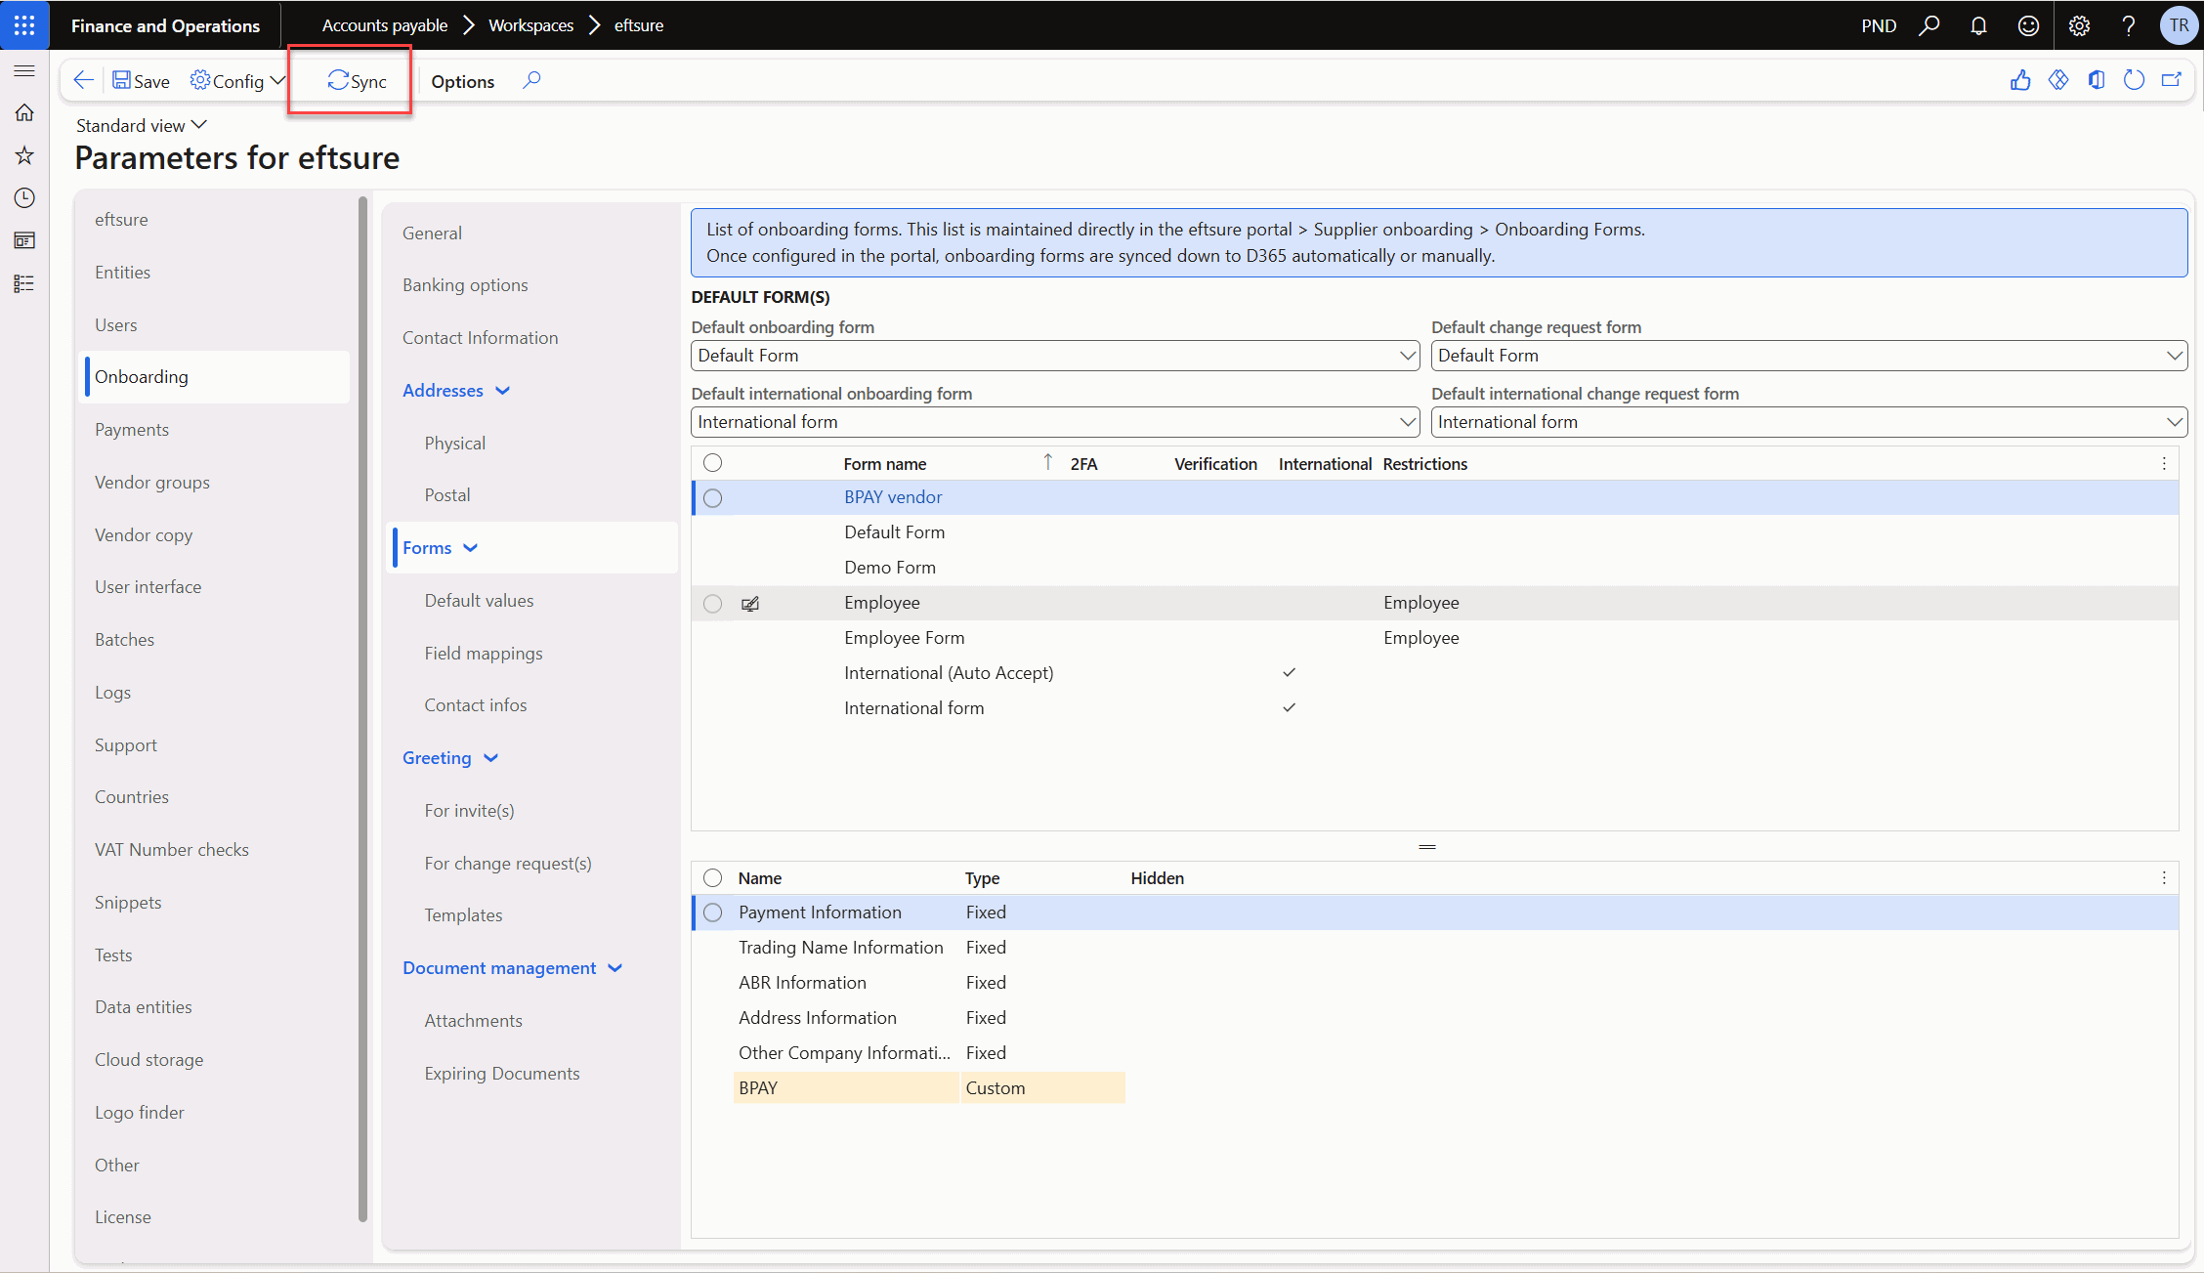Open the top bar search magnifier
The width and height of the screenshot is (2204, 1273).
click(x=1929, y=25)
